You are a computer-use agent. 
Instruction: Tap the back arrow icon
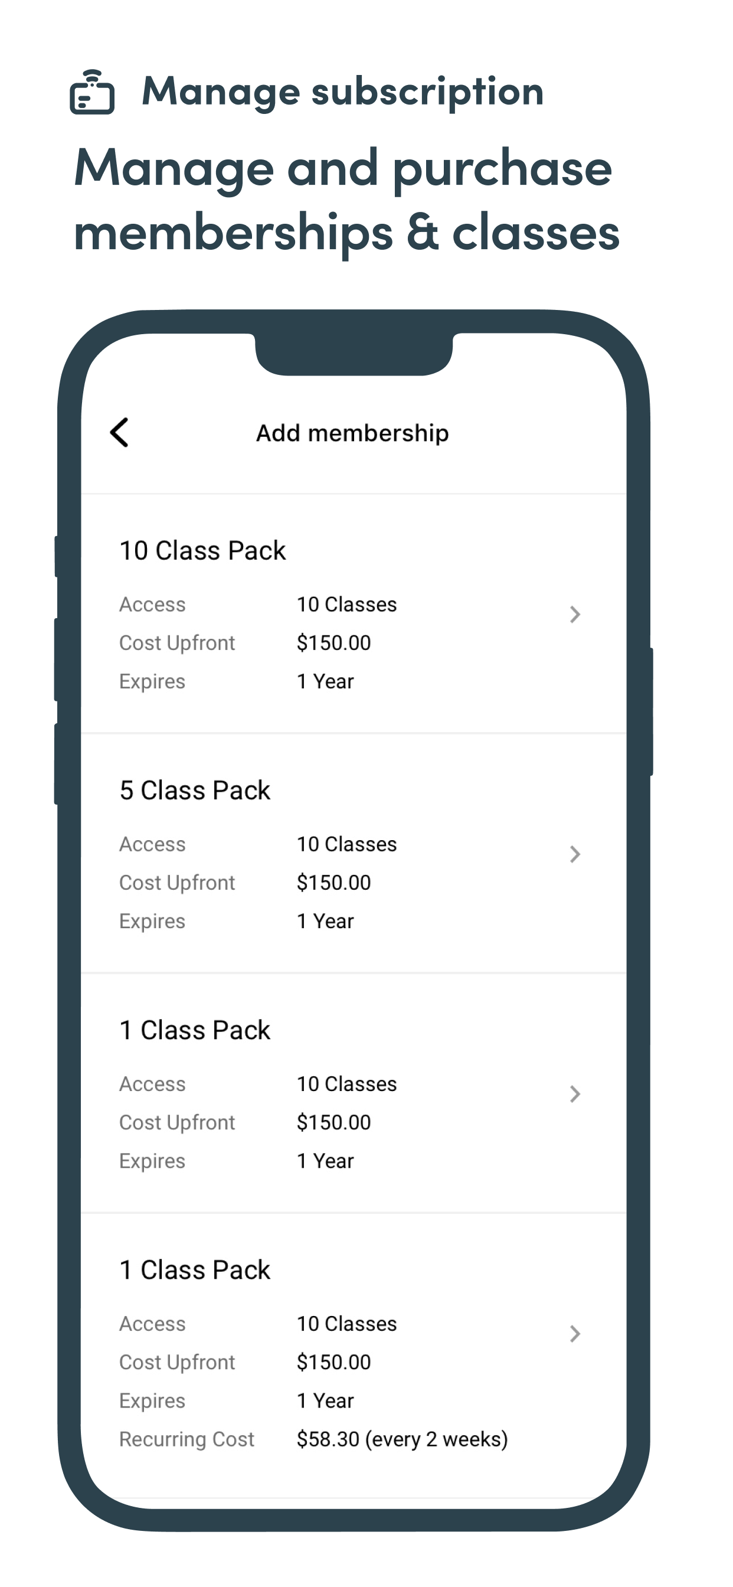(x=119, y=433)
